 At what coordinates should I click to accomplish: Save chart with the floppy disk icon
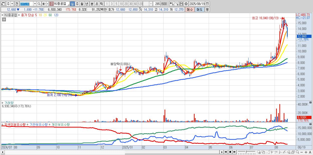182,4
